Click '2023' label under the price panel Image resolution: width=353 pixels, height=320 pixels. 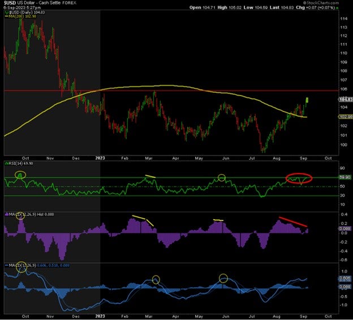point(100,158)
